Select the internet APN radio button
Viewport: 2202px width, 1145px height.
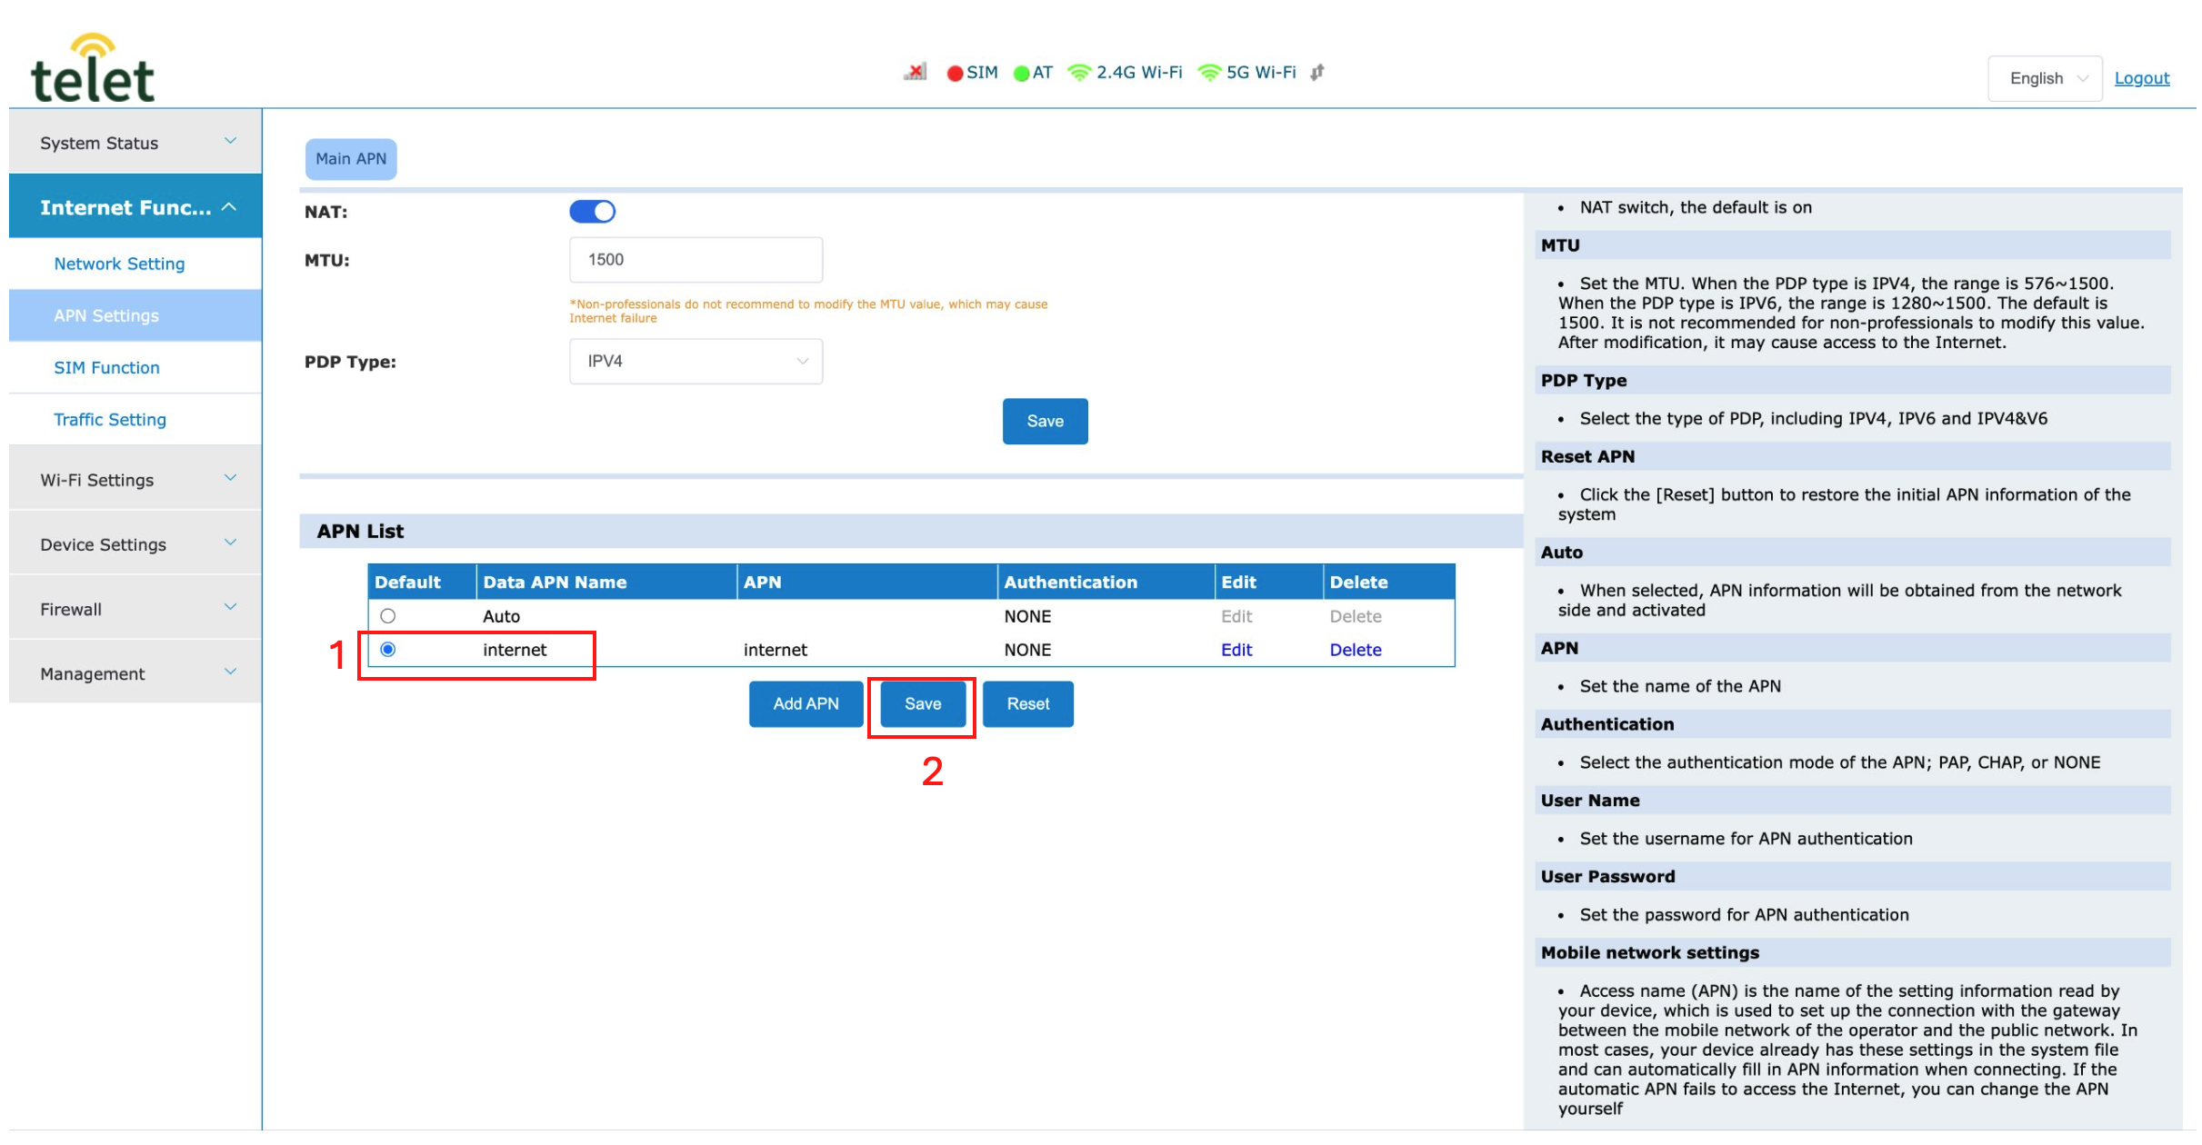click(388, 650)
